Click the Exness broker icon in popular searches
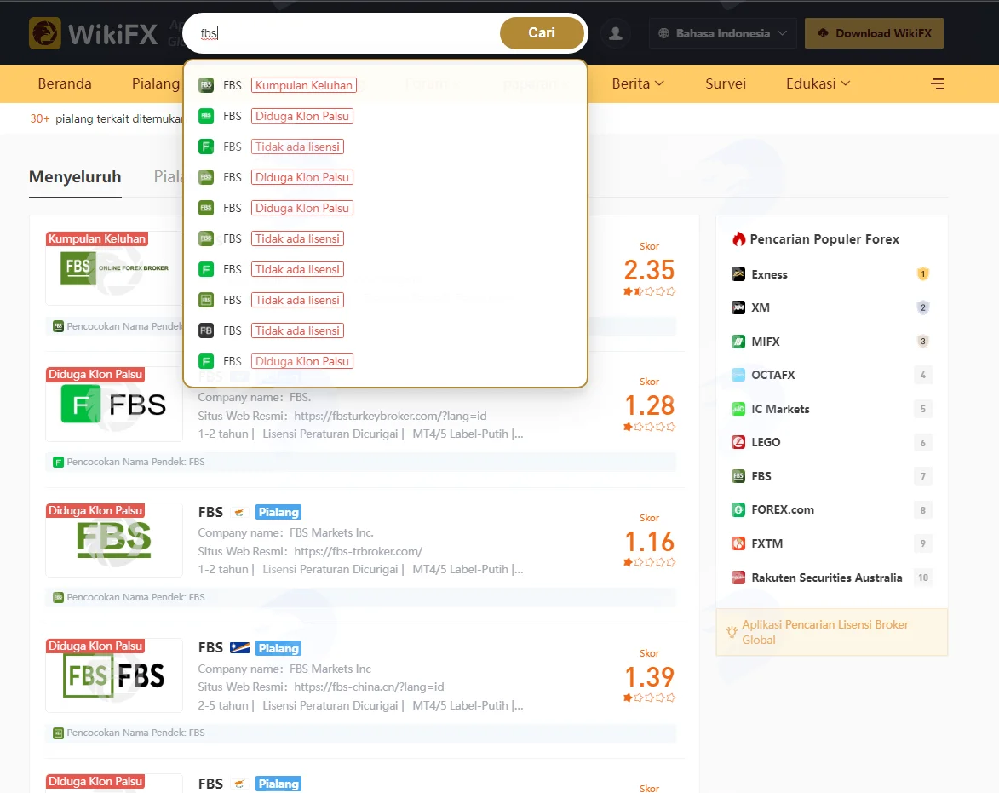The width and height of the screenshot is (999, 793). (x=738, y=274)
